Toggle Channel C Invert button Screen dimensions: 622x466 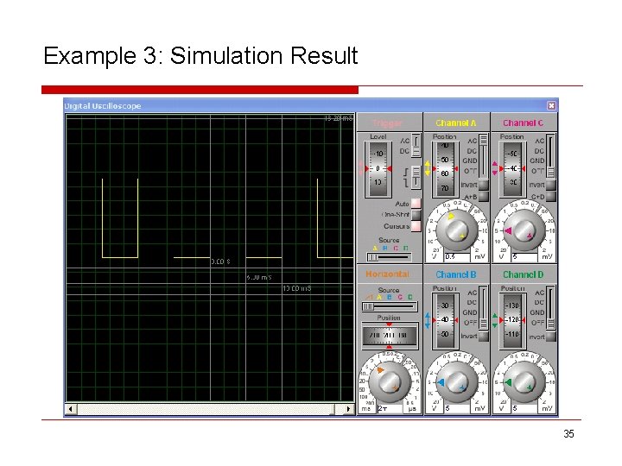(x=550, y=185)
